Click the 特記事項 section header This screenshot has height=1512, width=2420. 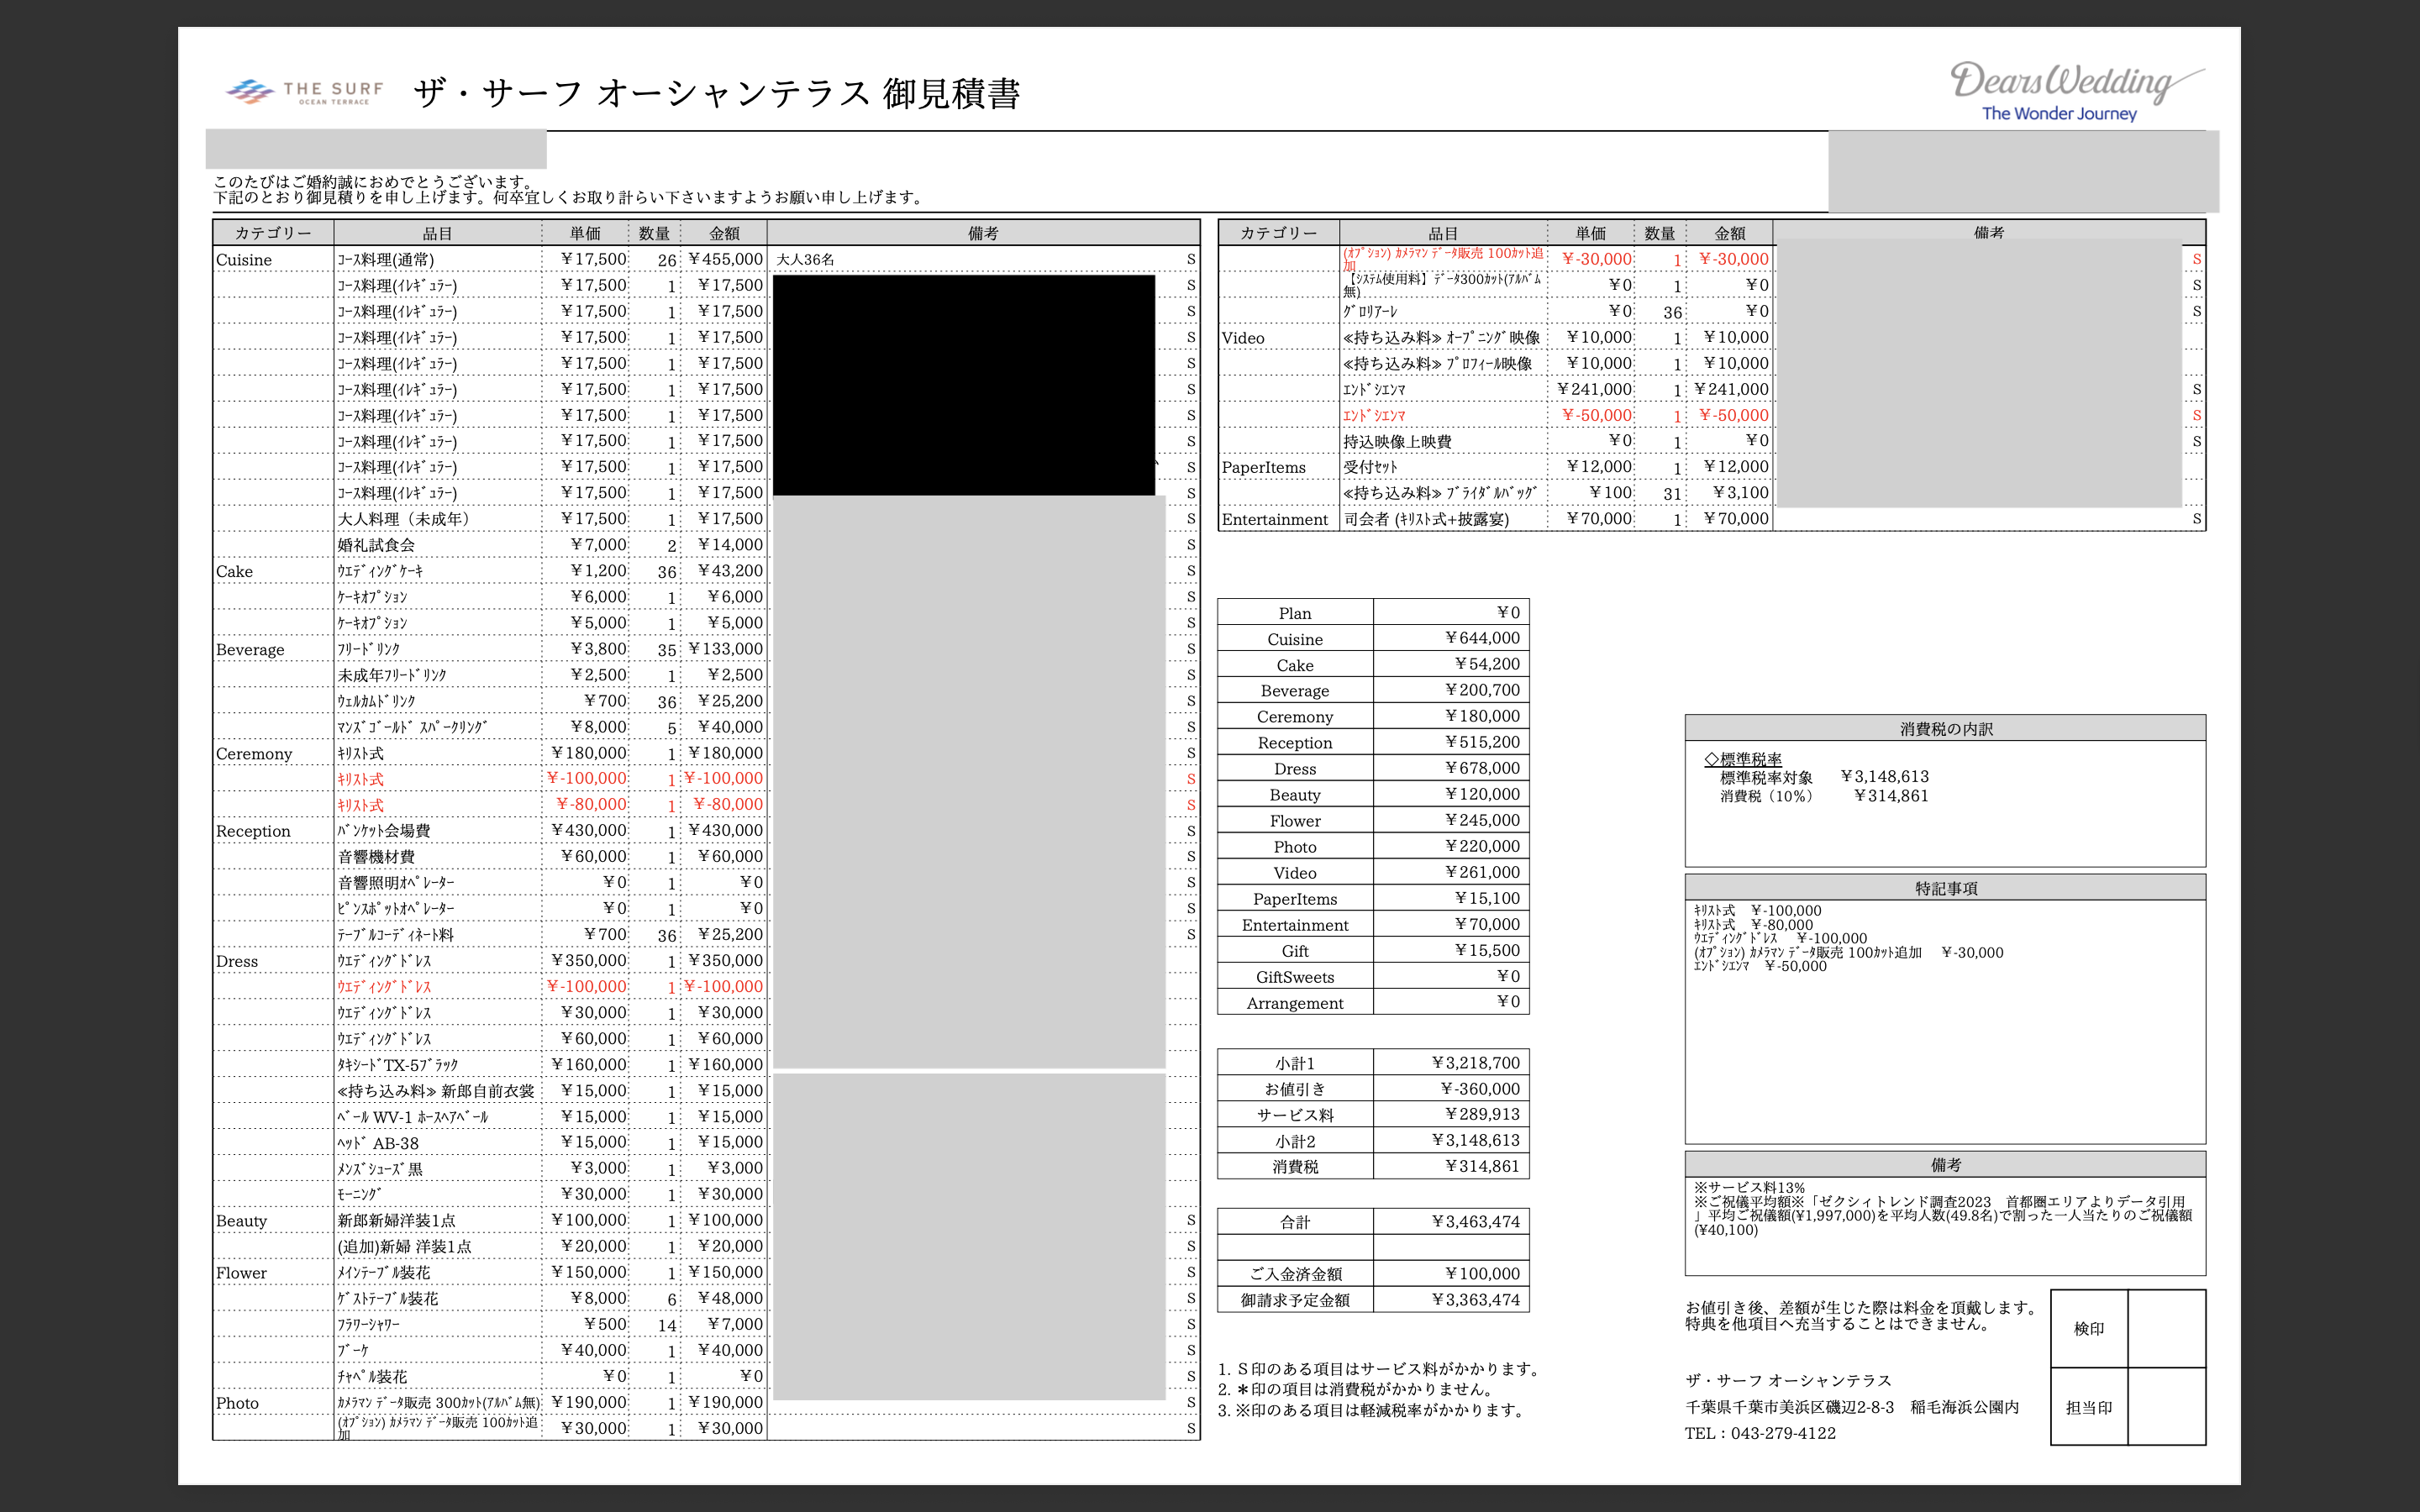pos(1945,888)
